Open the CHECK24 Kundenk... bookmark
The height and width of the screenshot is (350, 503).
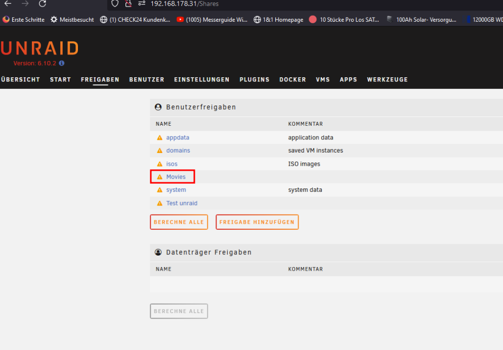(x=135, y=20)
